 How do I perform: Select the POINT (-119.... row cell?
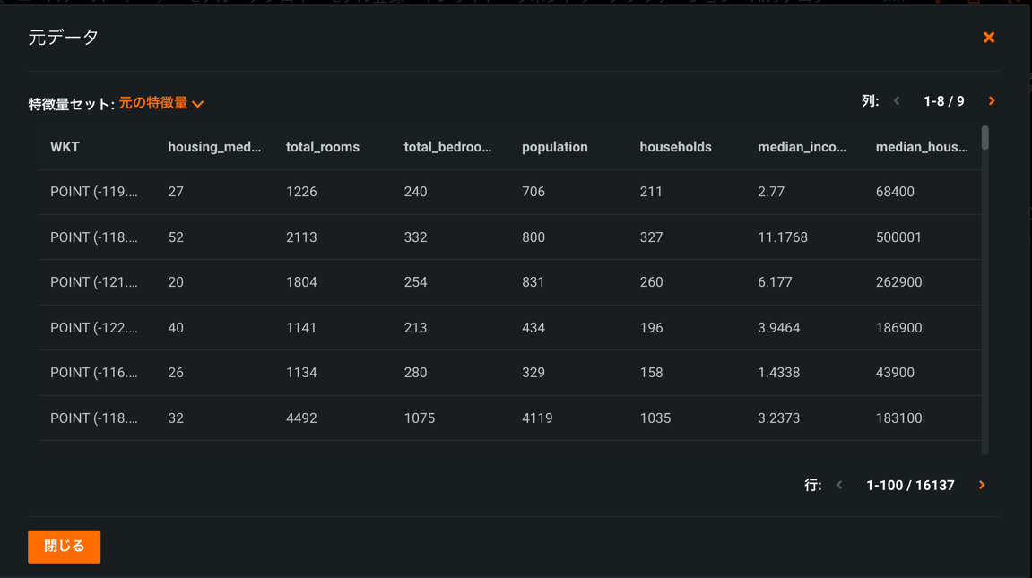[x=94, y=192]
